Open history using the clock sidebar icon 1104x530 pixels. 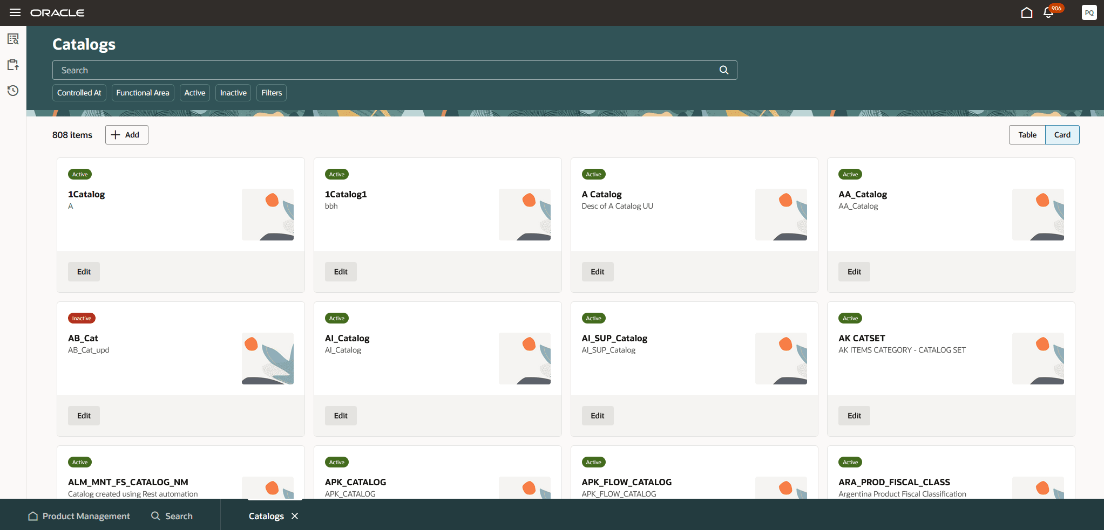(x=13, y=91)
